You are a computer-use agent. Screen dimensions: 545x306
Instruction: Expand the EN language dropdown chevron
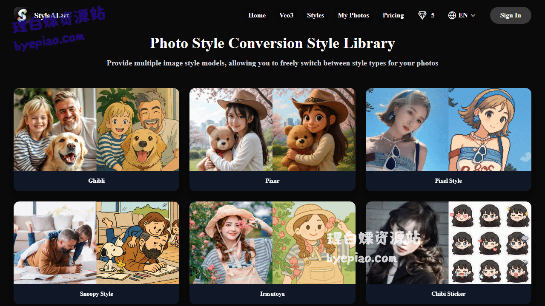(x=473, y=15)
